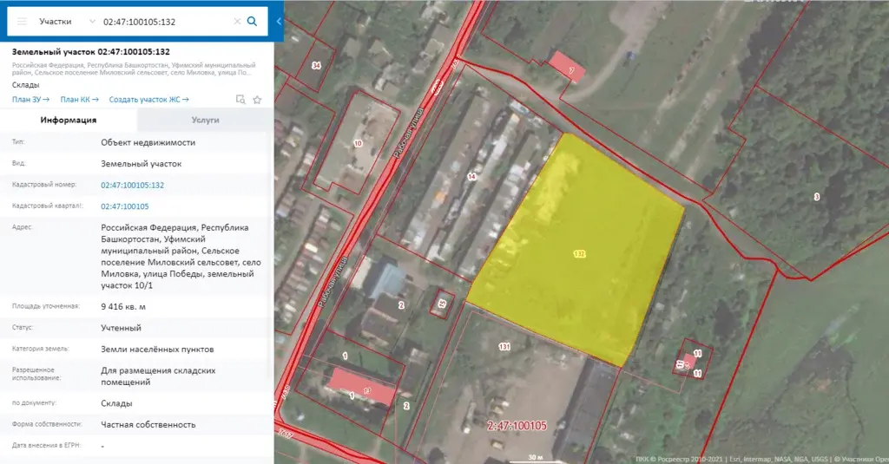Click parcel 131 on the map
This screenshot has height=464, width=889.
pos(504,347)
